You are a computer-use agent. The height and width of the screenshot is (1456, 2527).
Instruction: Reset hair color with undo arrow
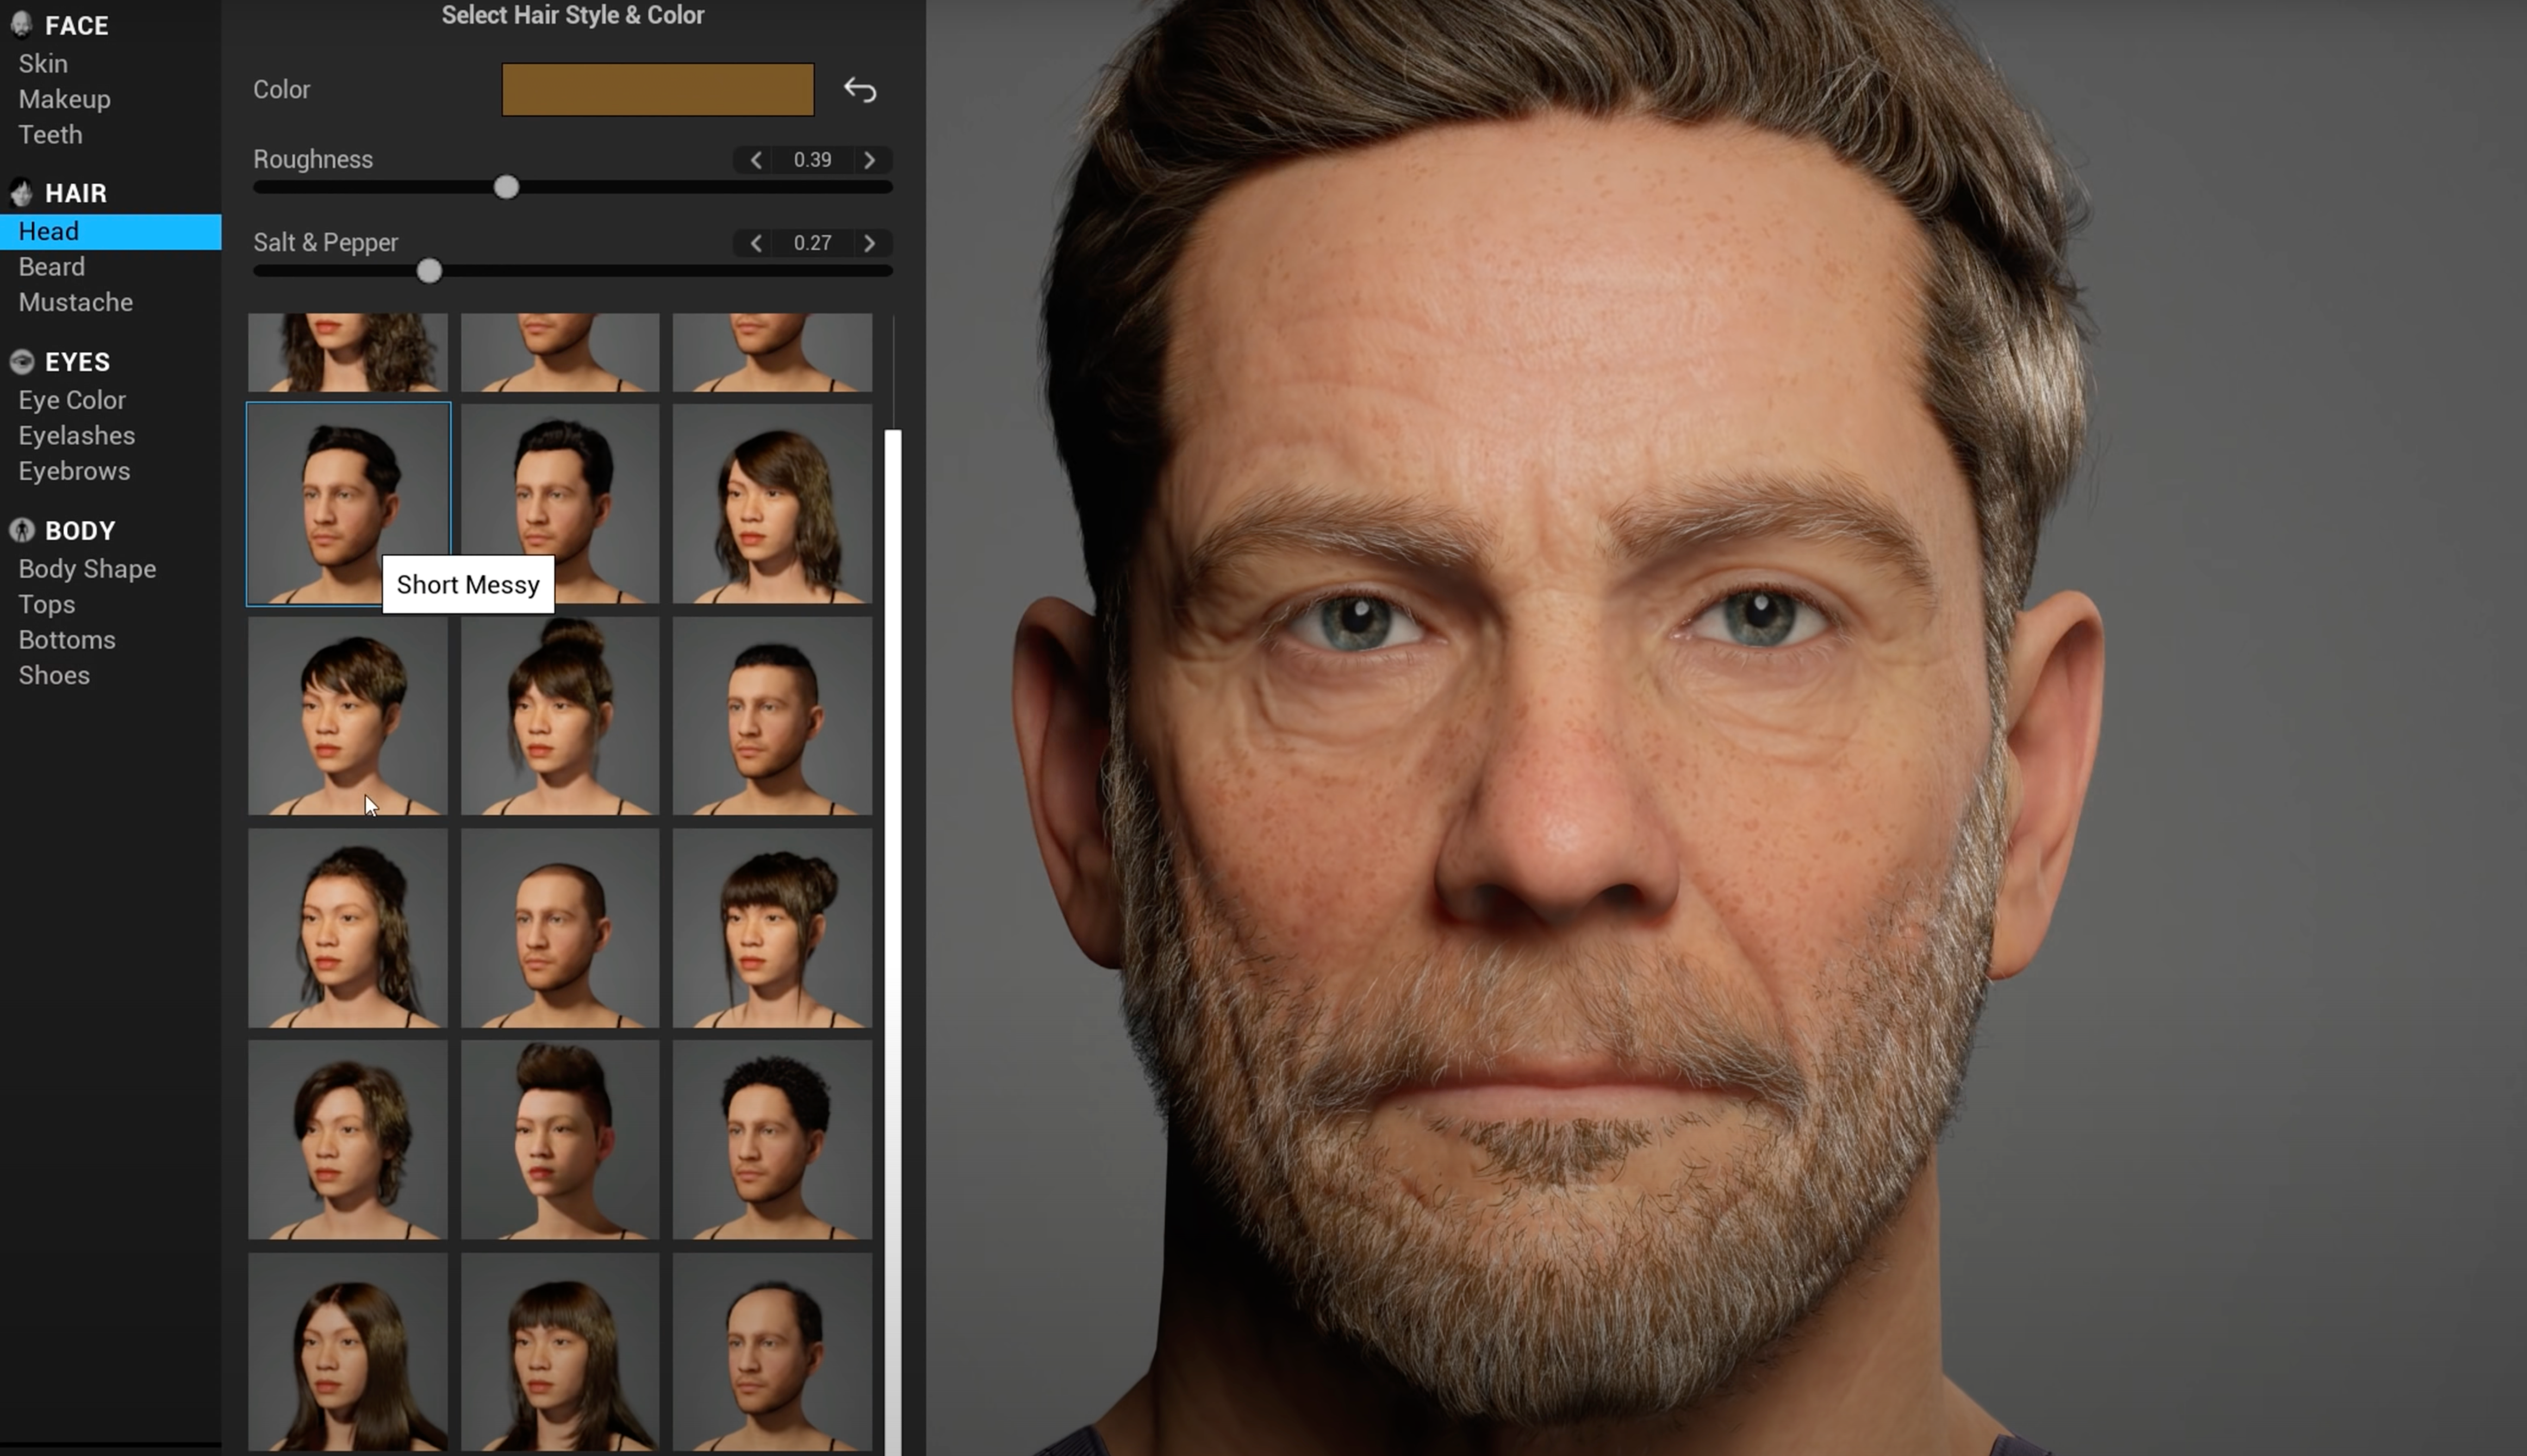tap(860, 90)
